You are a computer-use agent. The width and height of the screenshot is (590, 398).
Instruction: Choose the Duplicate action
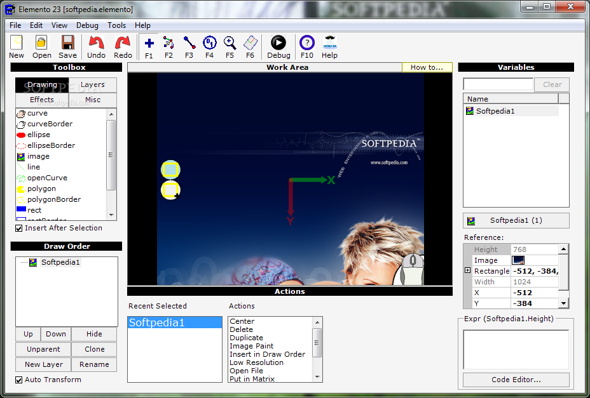pos(247,338)
